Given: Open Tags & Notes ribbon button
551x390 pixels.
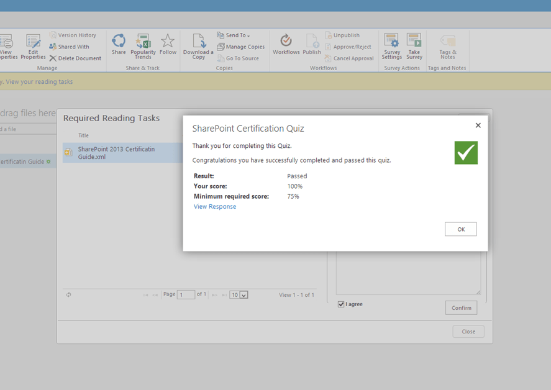Looking at the screenshot, I should click(x=448, y=47).
